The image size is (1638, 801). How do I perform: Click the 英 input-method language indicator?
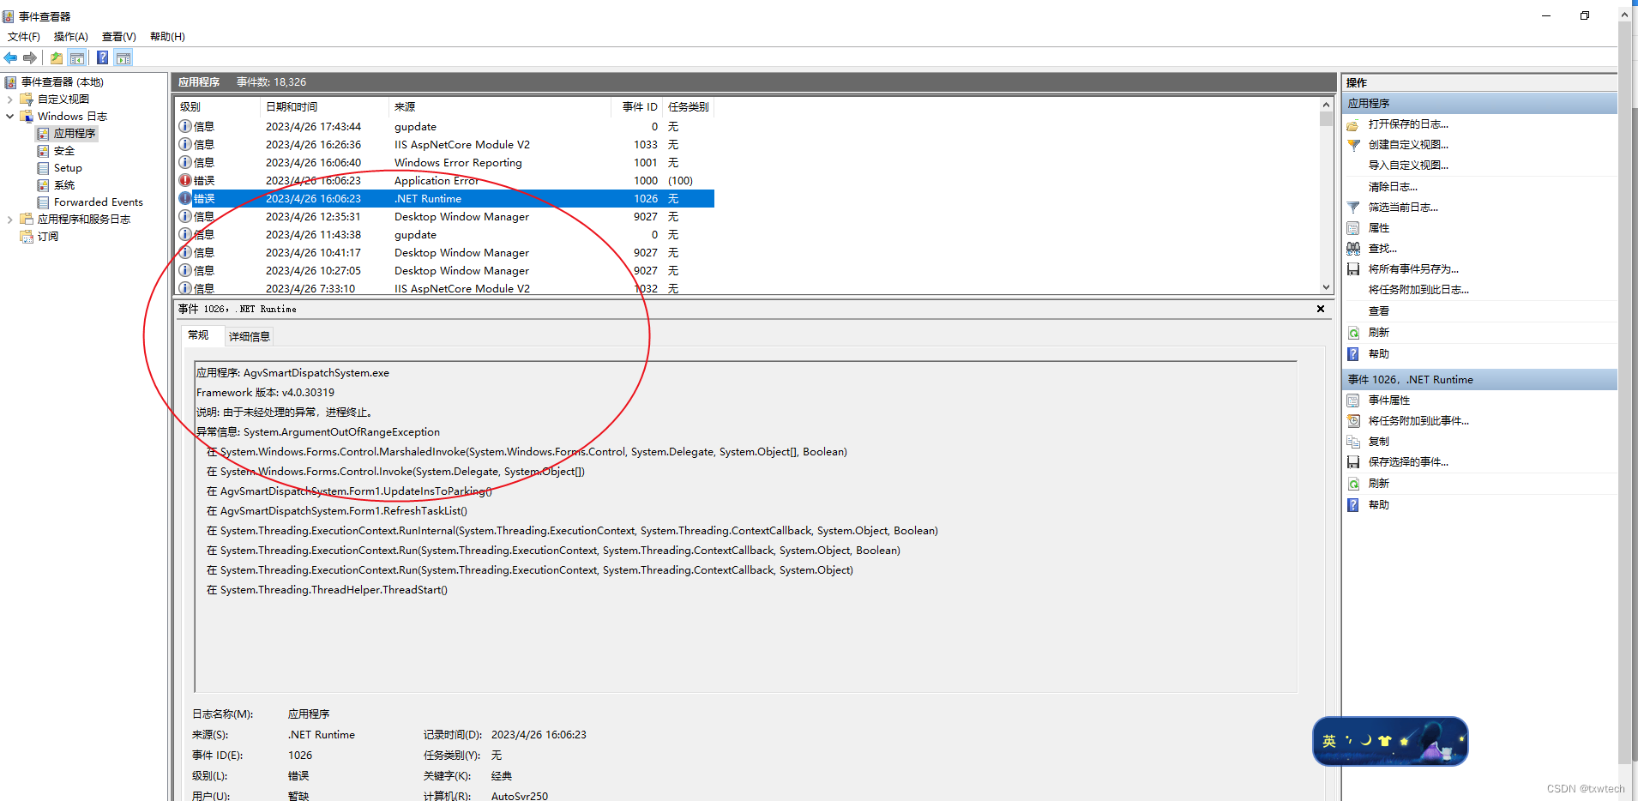(1329, 741)
